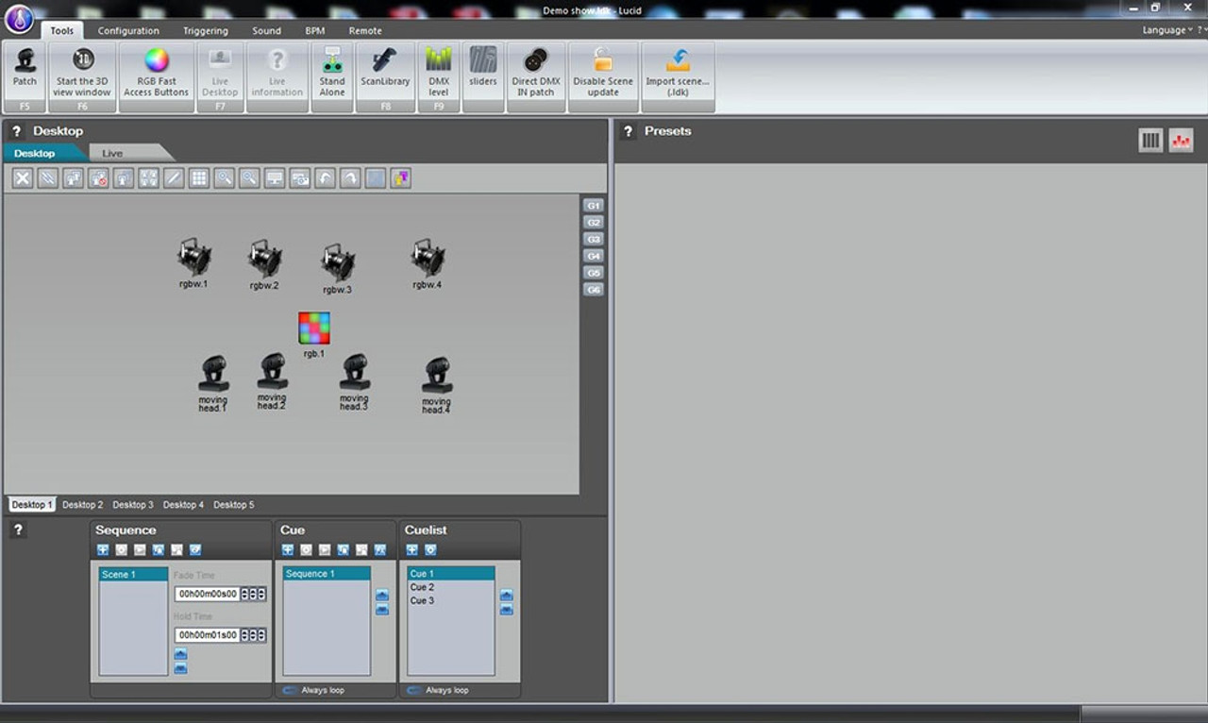This screenshot has height=723, width=1208.
Task: Open the Language dropdown
Action: 1167,30
